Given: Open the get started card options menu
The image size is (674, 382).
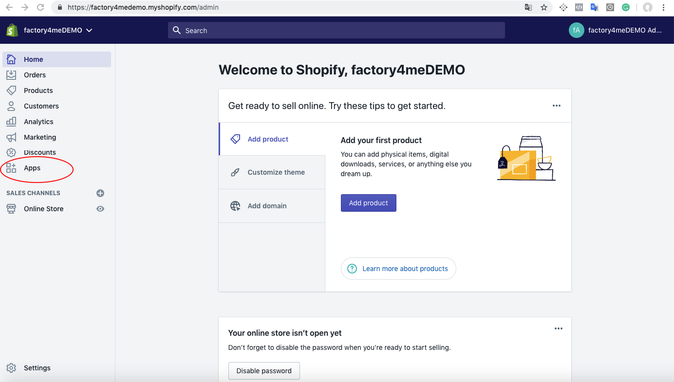Looking at the screenshot, I should click(557, 106).
